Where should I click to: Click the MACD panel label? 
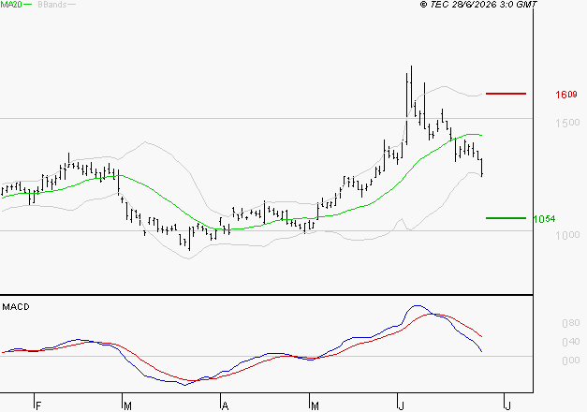tap(16, 307)
